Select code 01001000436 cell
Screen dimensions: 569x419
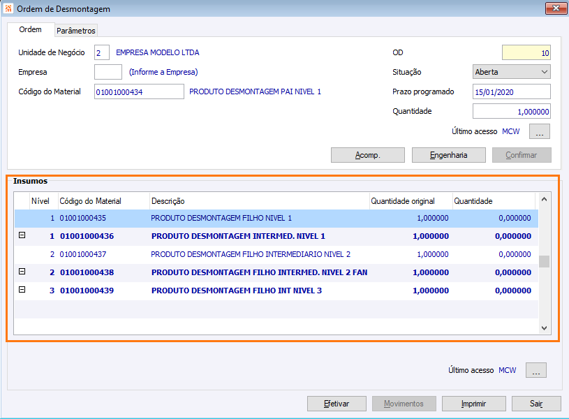point(87,236)
